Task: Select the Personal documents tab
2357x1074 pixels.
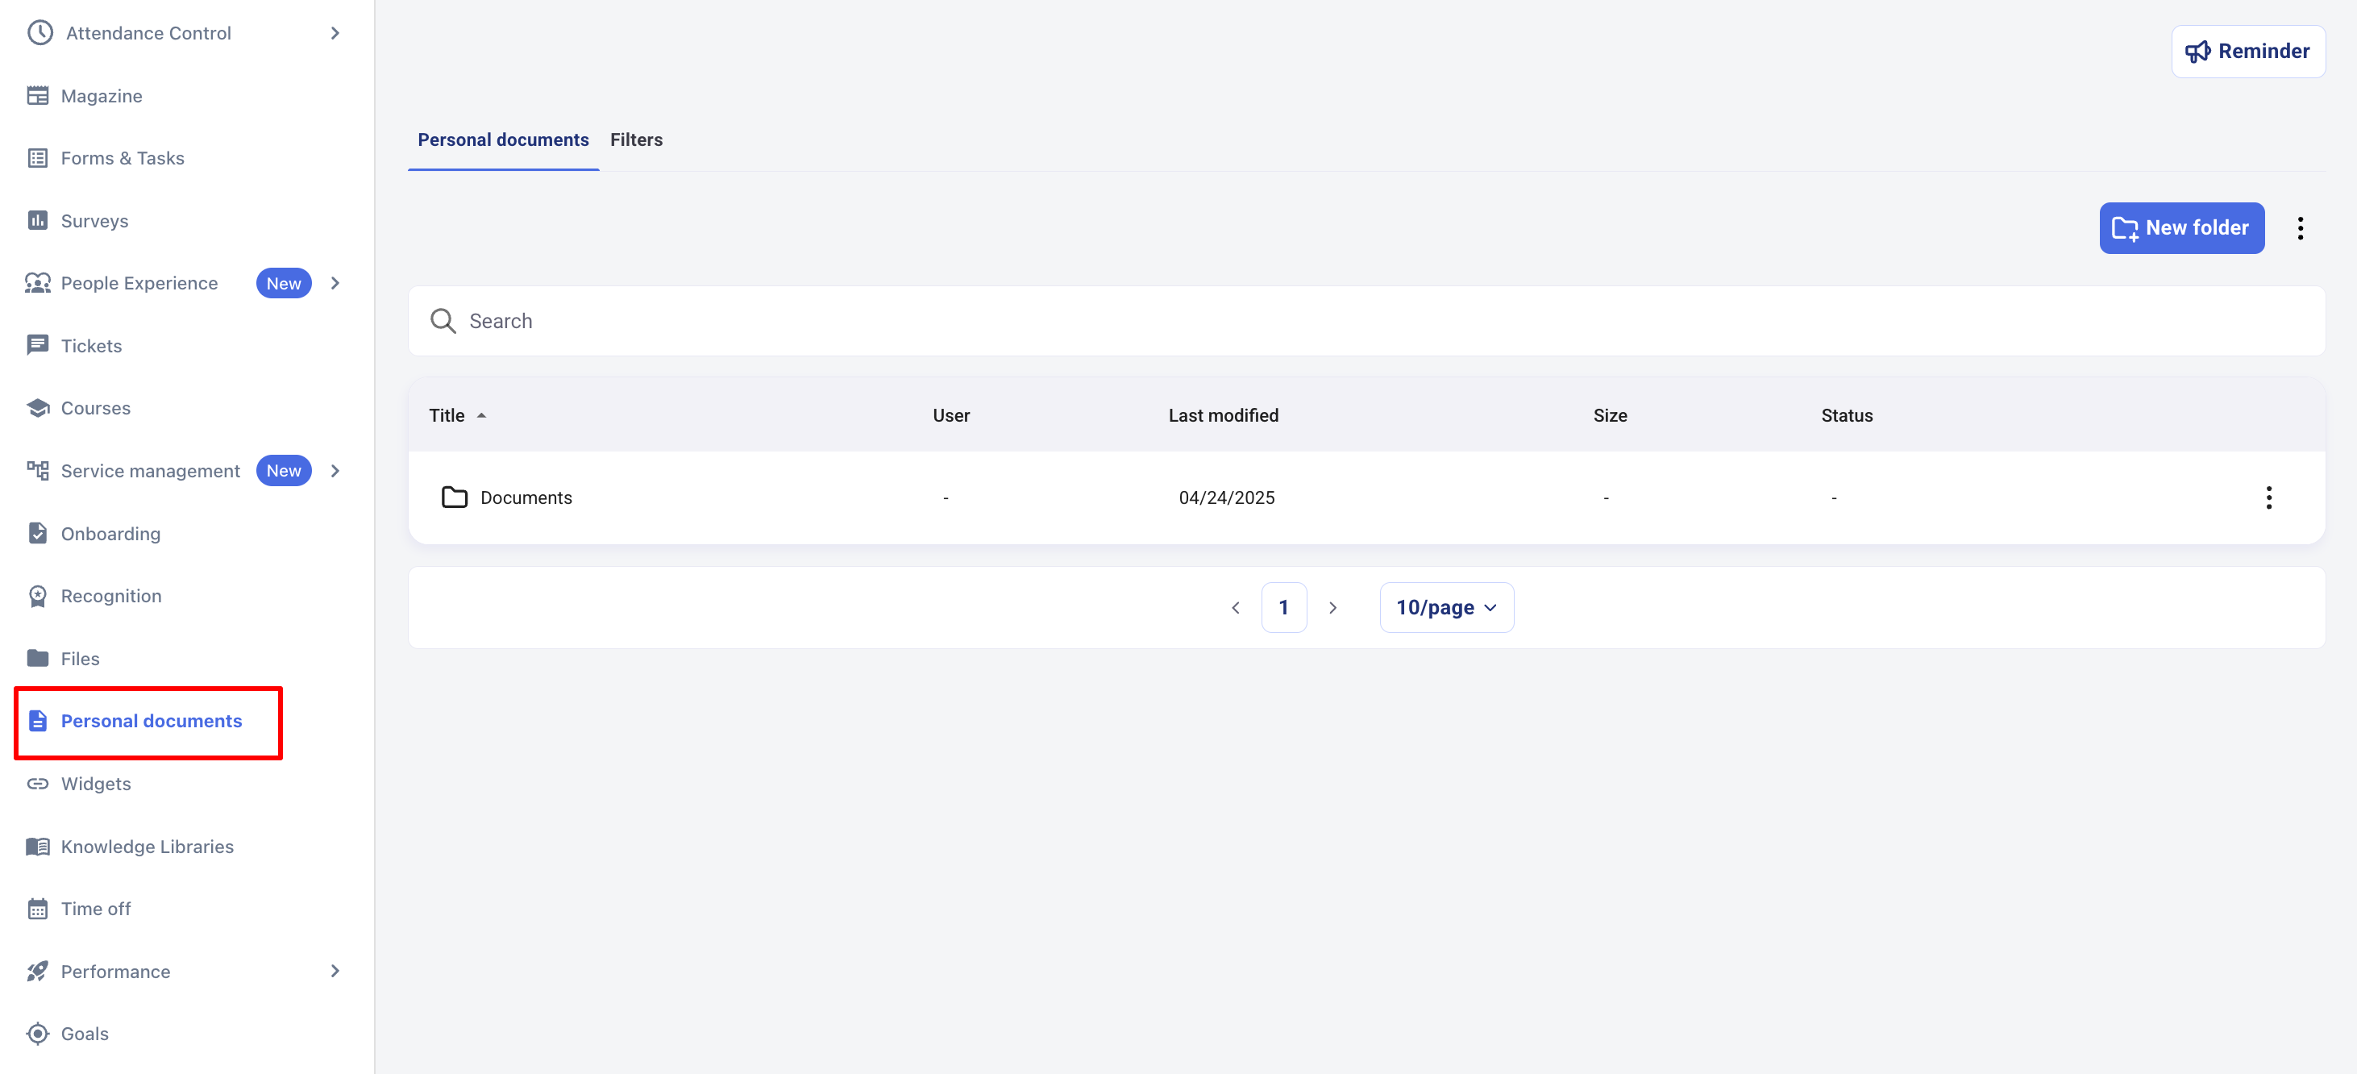Action: pos(503,140)
